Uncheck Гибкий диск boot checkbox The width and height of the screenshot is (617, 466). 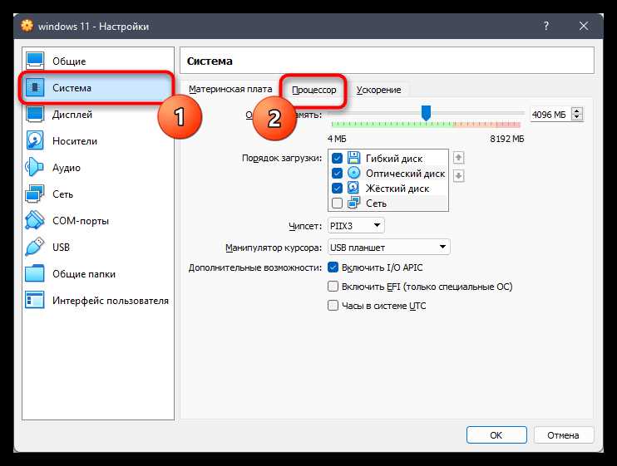338,158
